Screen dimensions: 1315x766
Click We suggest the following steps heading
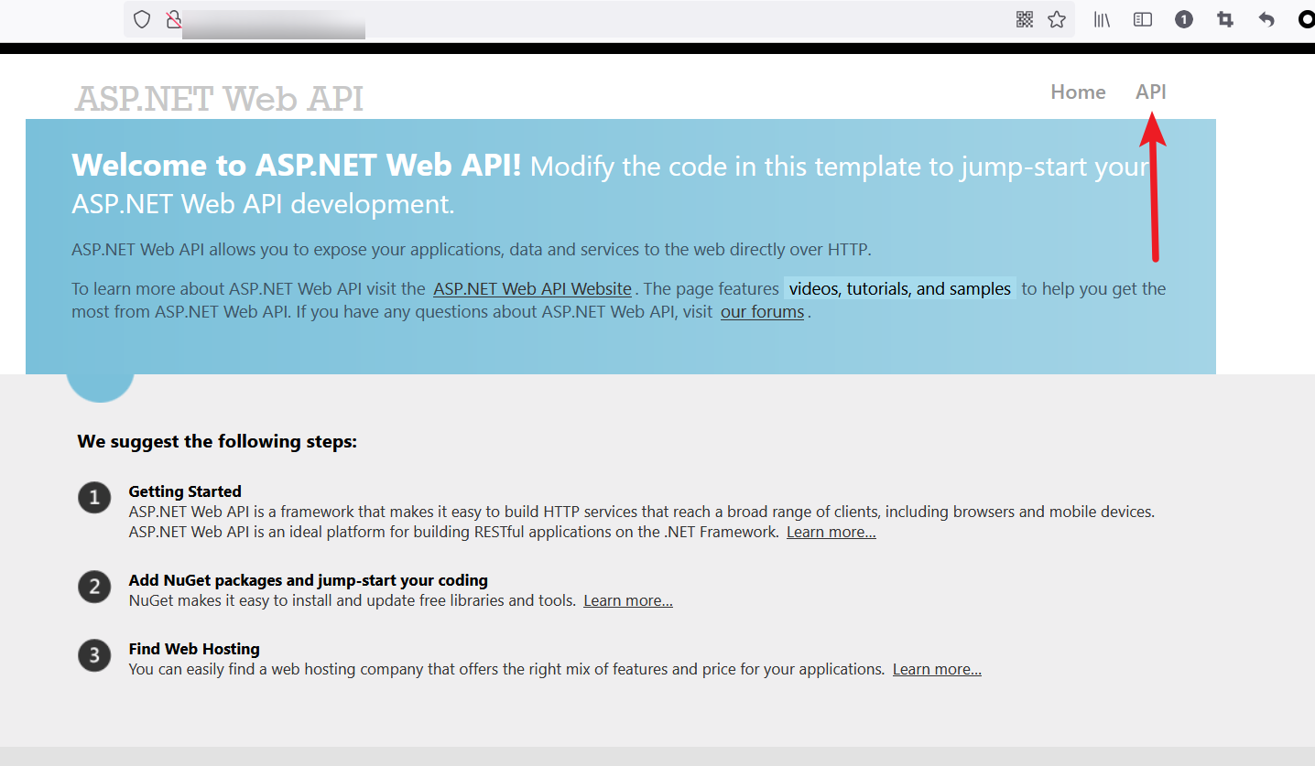coord(217,441)
